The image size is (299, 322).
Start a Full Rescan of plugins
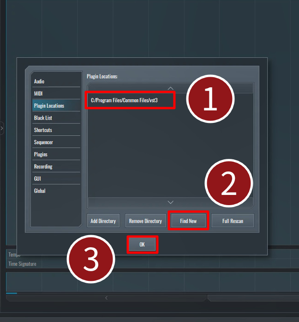tap(233, 221)
